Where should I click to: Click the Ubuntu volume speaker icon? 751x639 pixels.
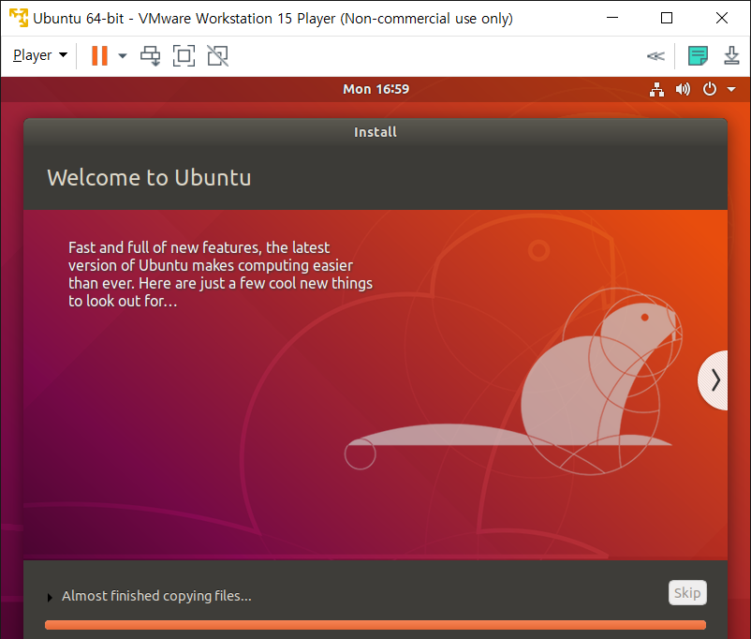(x=683, y=89)
